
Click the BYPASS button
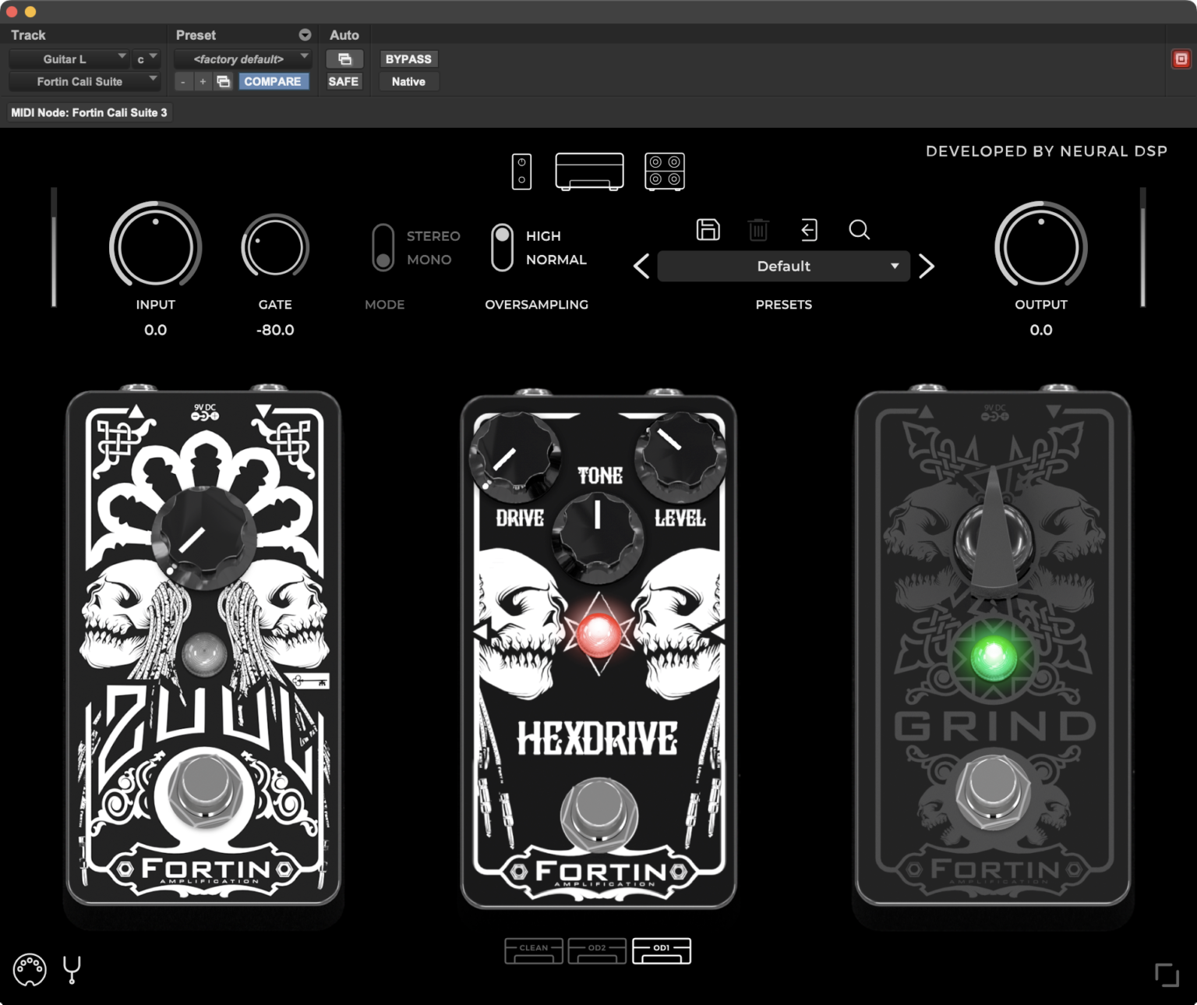[408, 59]
